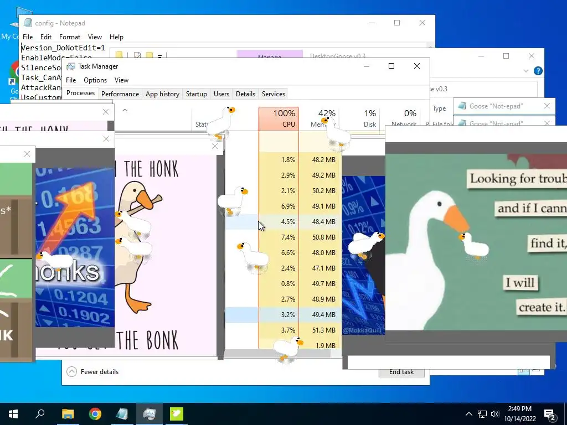Click the top Goose "Not-epad" notepad icon
The image size is (567, 425).
[x=462, y=106]
